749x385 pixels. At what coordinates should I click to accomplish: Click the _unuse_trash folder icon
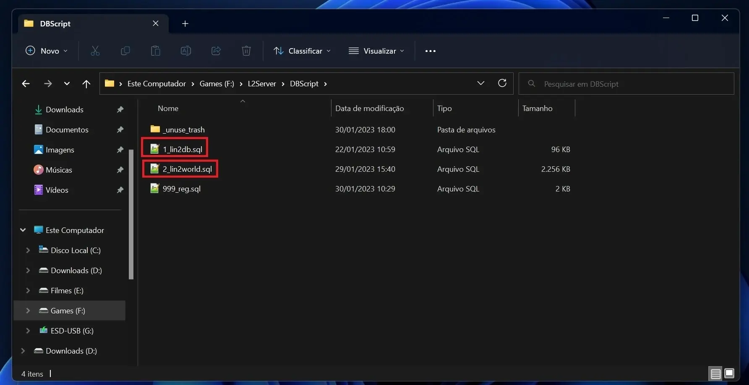coord(155,129)
